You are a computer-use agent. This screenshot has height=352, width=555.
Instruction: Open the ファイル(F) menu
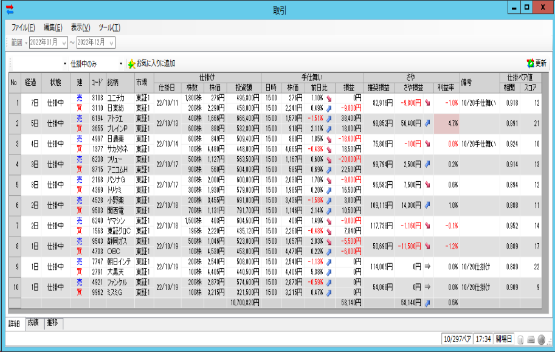pos(22,28)
